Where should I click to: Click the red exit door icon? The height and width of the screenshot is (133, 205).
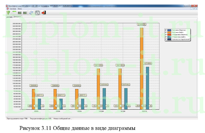pos(44,13)
